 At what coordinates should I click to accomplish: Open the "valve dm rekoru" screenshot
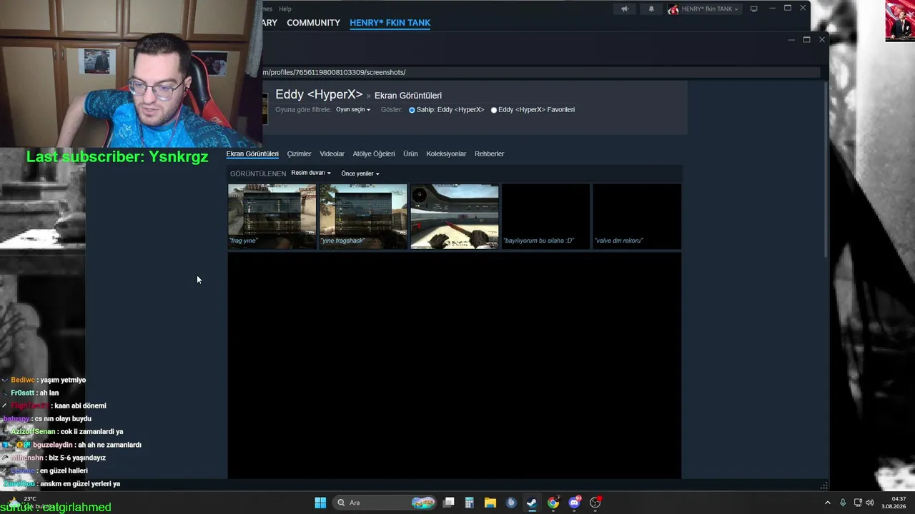637,216
